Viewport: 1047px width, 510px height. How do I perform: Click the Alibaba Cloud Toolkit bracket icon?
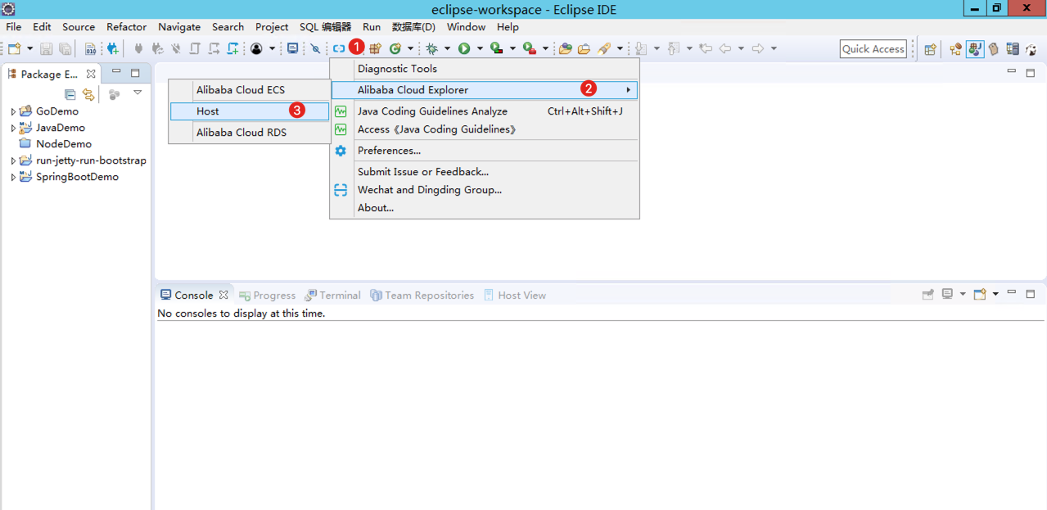tap(338, 49)
